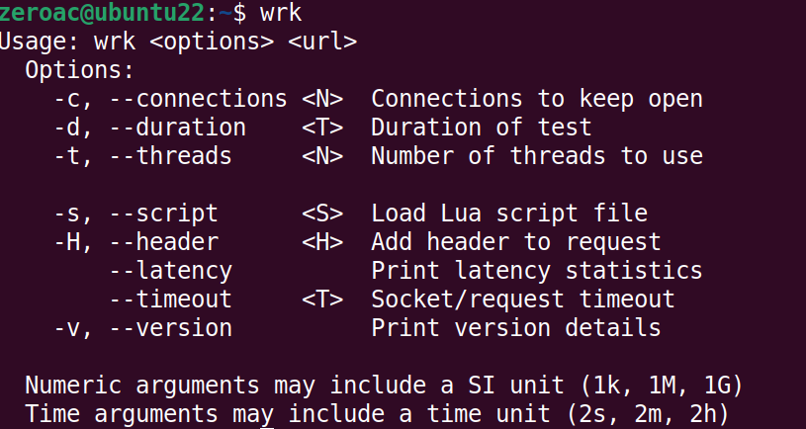This screenshot has height=429, width=806.
Task: Click the "Print latency statistics" description
Action: click(x=536, y=271)
